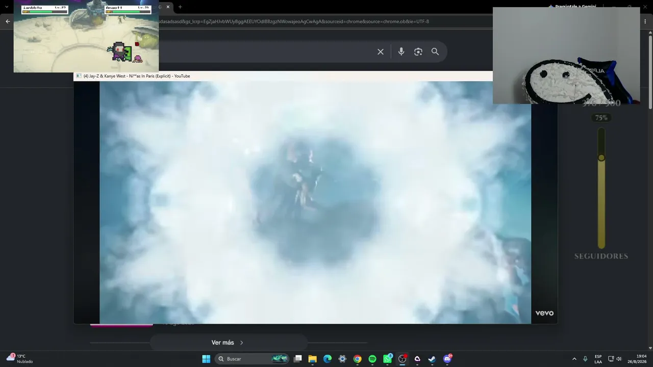Click the taskbar Buscar search box

tap(252, 359)
